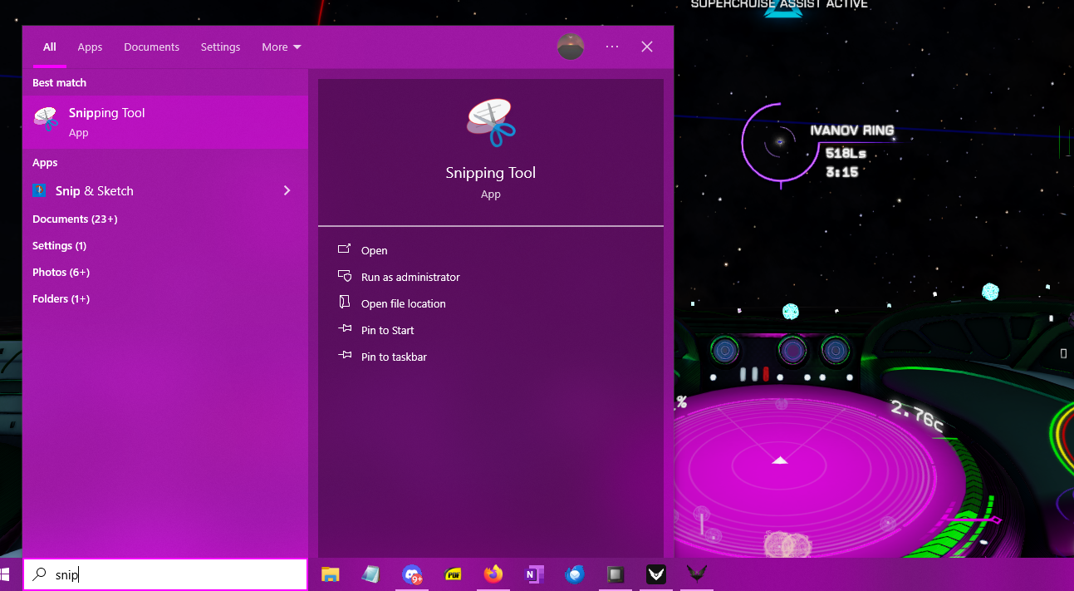Open the white V-logo app in taskbar
The image size is (1074, 591).
[x=656, y=574]
